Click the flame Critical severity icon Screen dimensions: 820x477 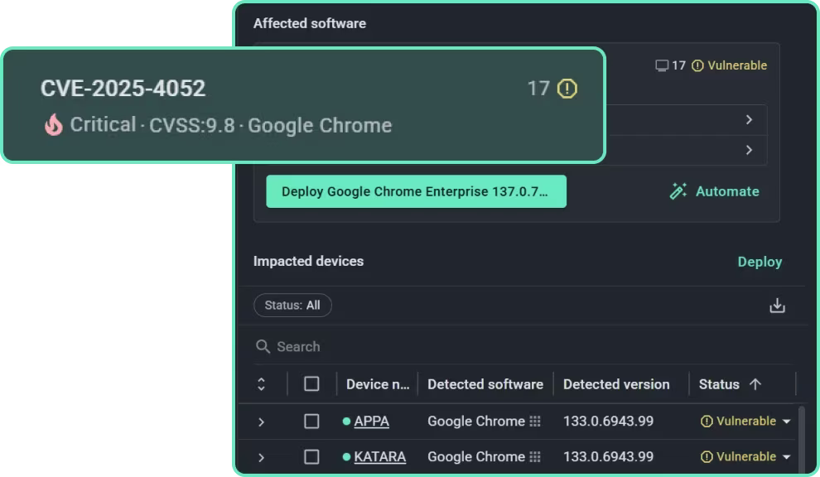click(54, 125)
